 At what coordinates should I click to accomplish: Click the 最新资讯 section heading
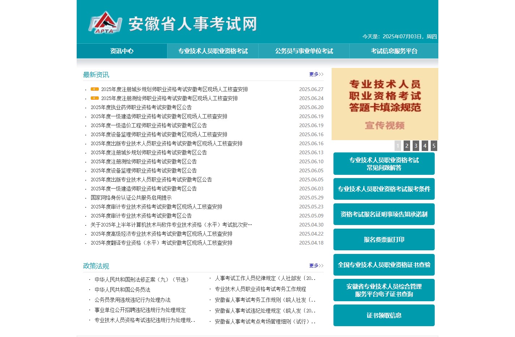coord(96,75)
